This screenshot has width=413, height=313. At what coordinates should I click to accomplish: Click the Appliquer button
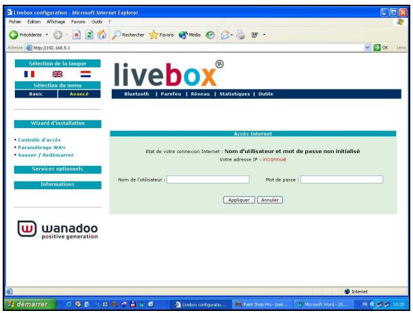[239, 200]
